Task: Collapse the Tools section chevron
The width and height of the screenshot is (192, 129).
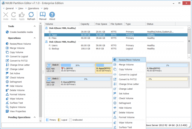Action: [35, 26]
